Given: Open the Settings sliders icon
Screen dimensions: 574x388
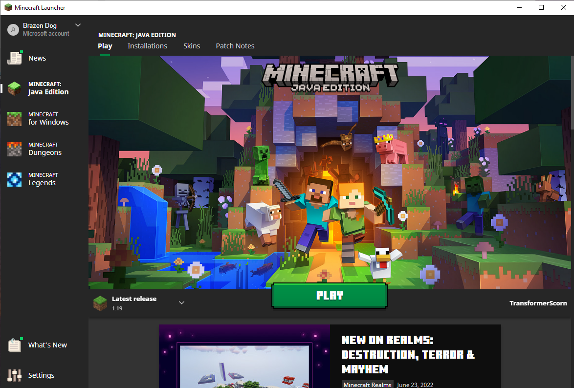Looking at the screenshot, I should point(15,375).
